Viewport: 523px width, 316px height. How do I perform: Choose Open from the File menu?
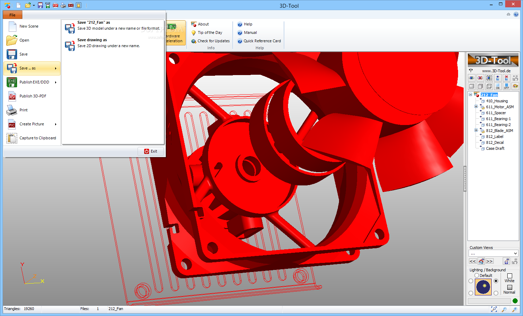(32, 40)
